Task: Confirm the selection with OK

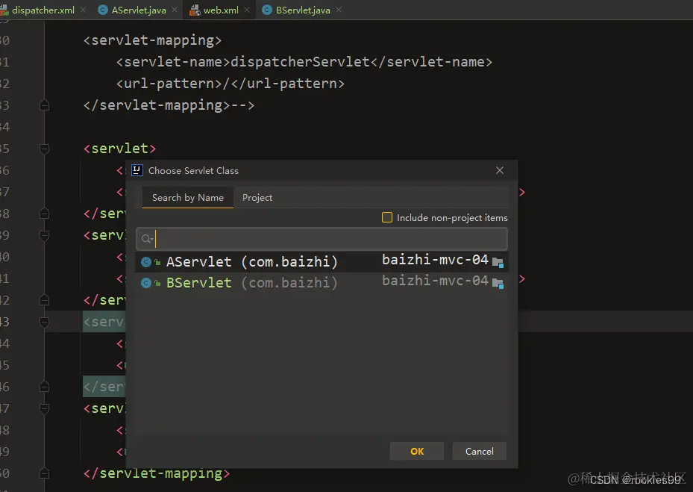Action: click(x=417, y=451)
